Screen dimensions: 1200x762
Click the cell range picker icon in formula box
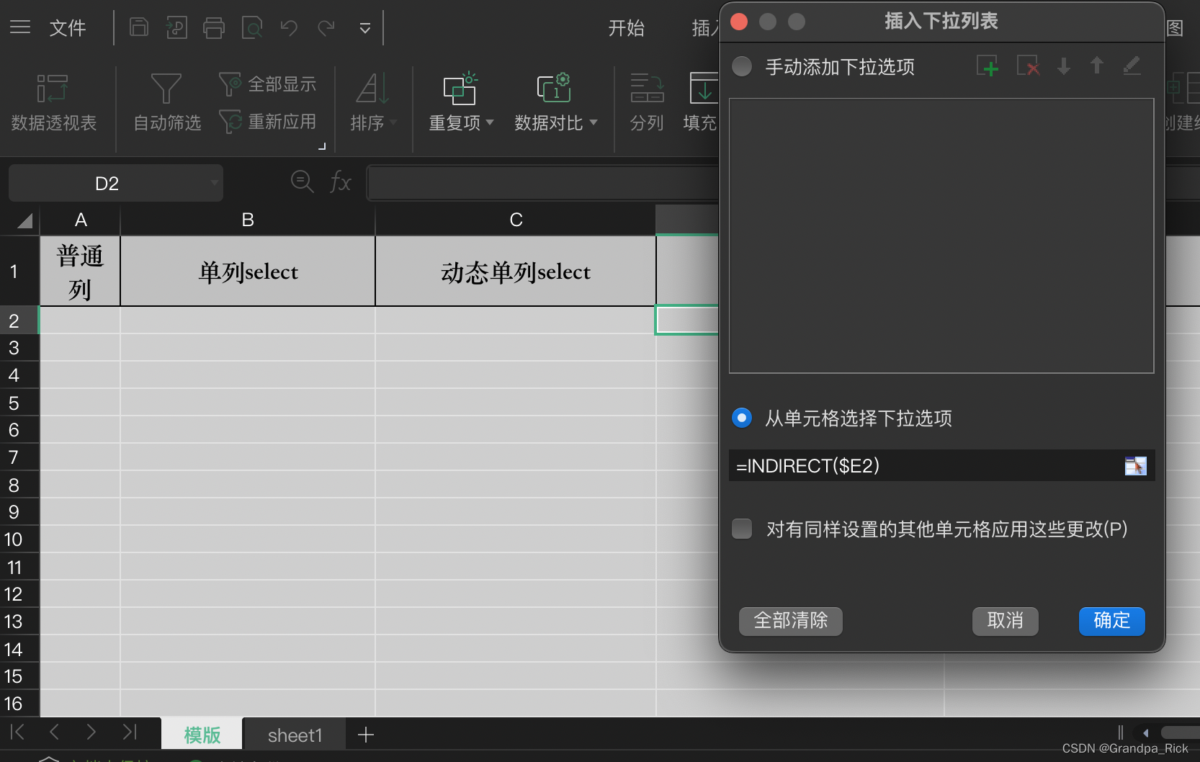(1137, 466)
